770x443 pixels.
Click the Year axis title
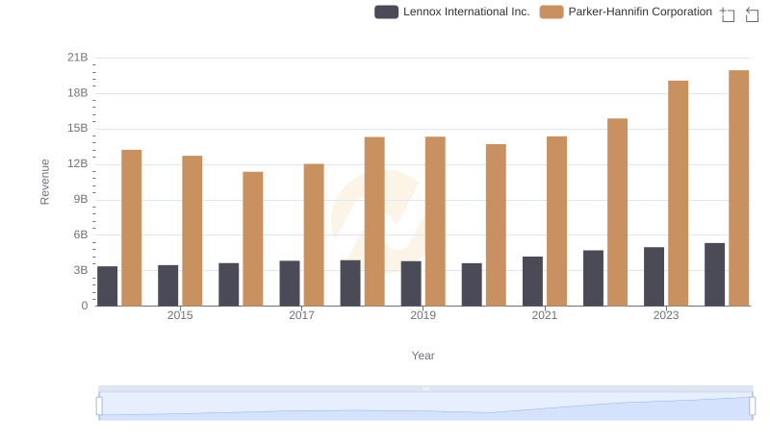pyautogui.click(x=423, y=356)
